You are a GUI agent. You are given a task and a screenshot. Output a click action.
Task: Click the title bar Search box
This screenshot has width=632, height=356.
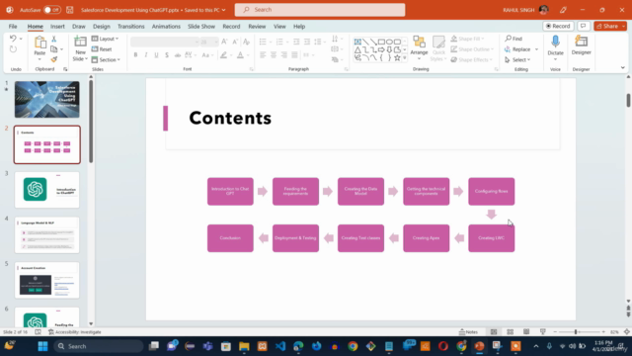tap(320, 10)
